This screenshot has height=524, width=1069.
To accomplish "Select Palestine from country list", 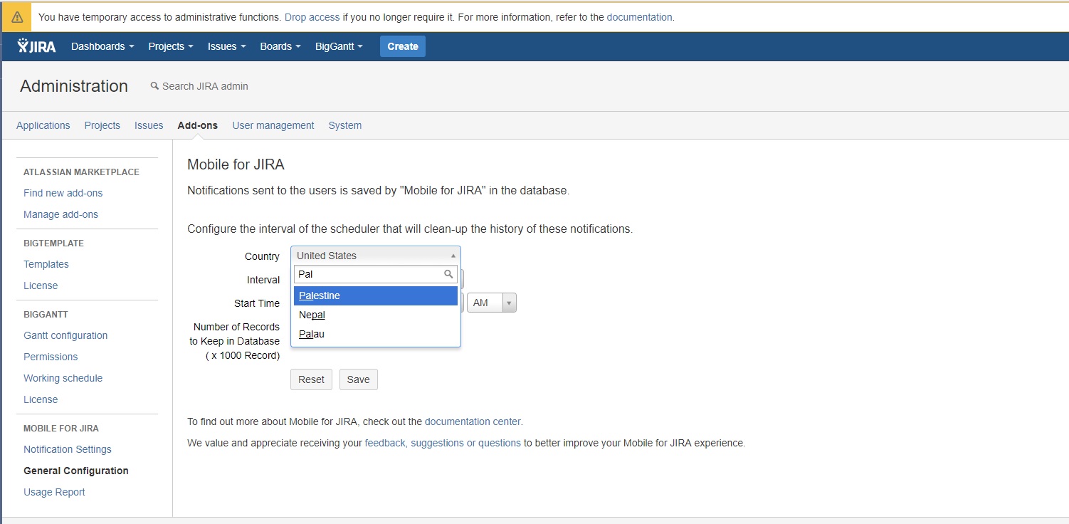I will (x=376, y=295).
